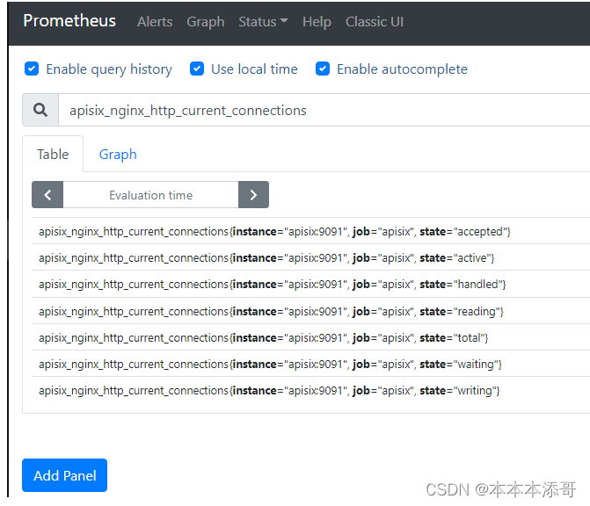Switch to Classic UI
The width and height of the screenshot is (590, 506).
375,22
